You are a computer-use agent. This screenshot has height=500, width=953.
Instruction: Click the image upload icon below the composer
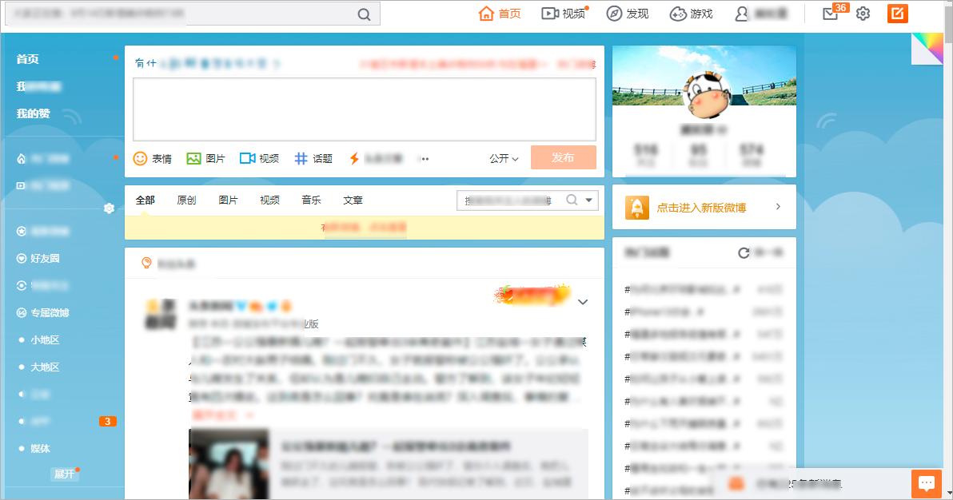pos(194,158)
